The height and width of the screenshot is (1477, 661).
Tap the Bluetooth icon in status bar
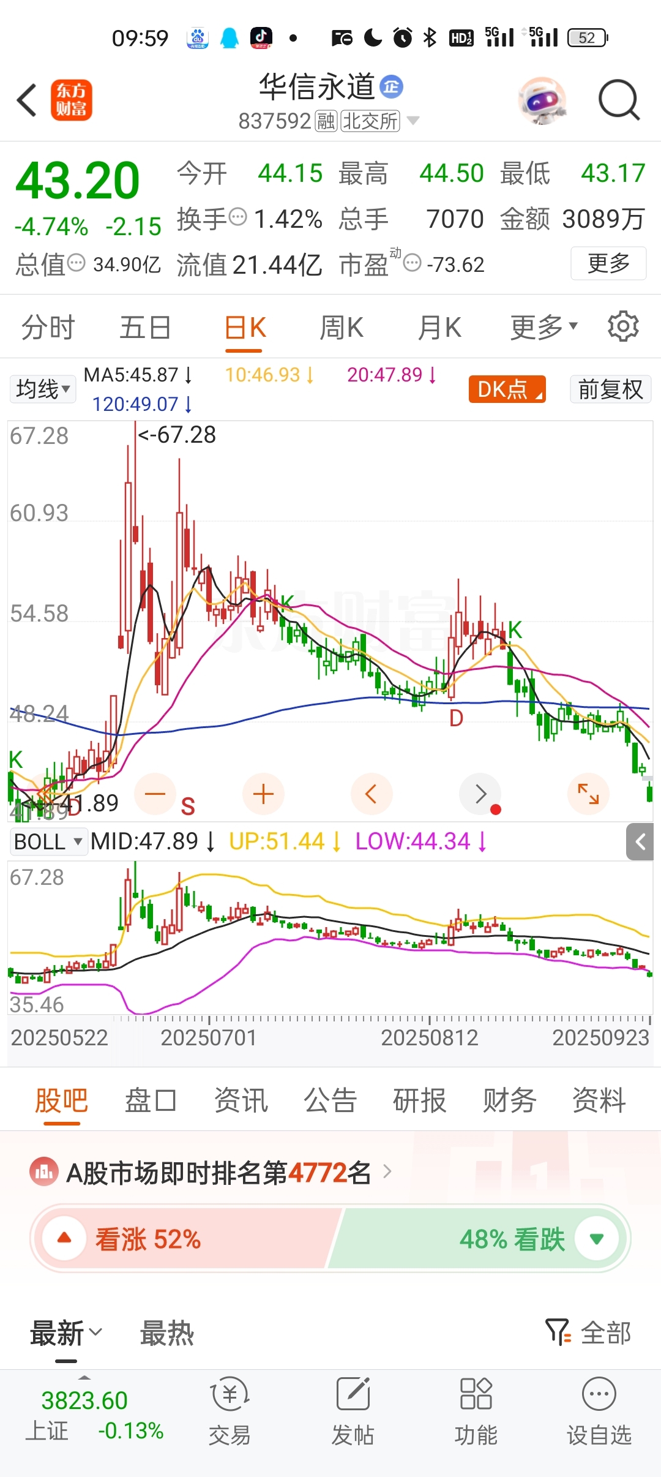[430, 38]
